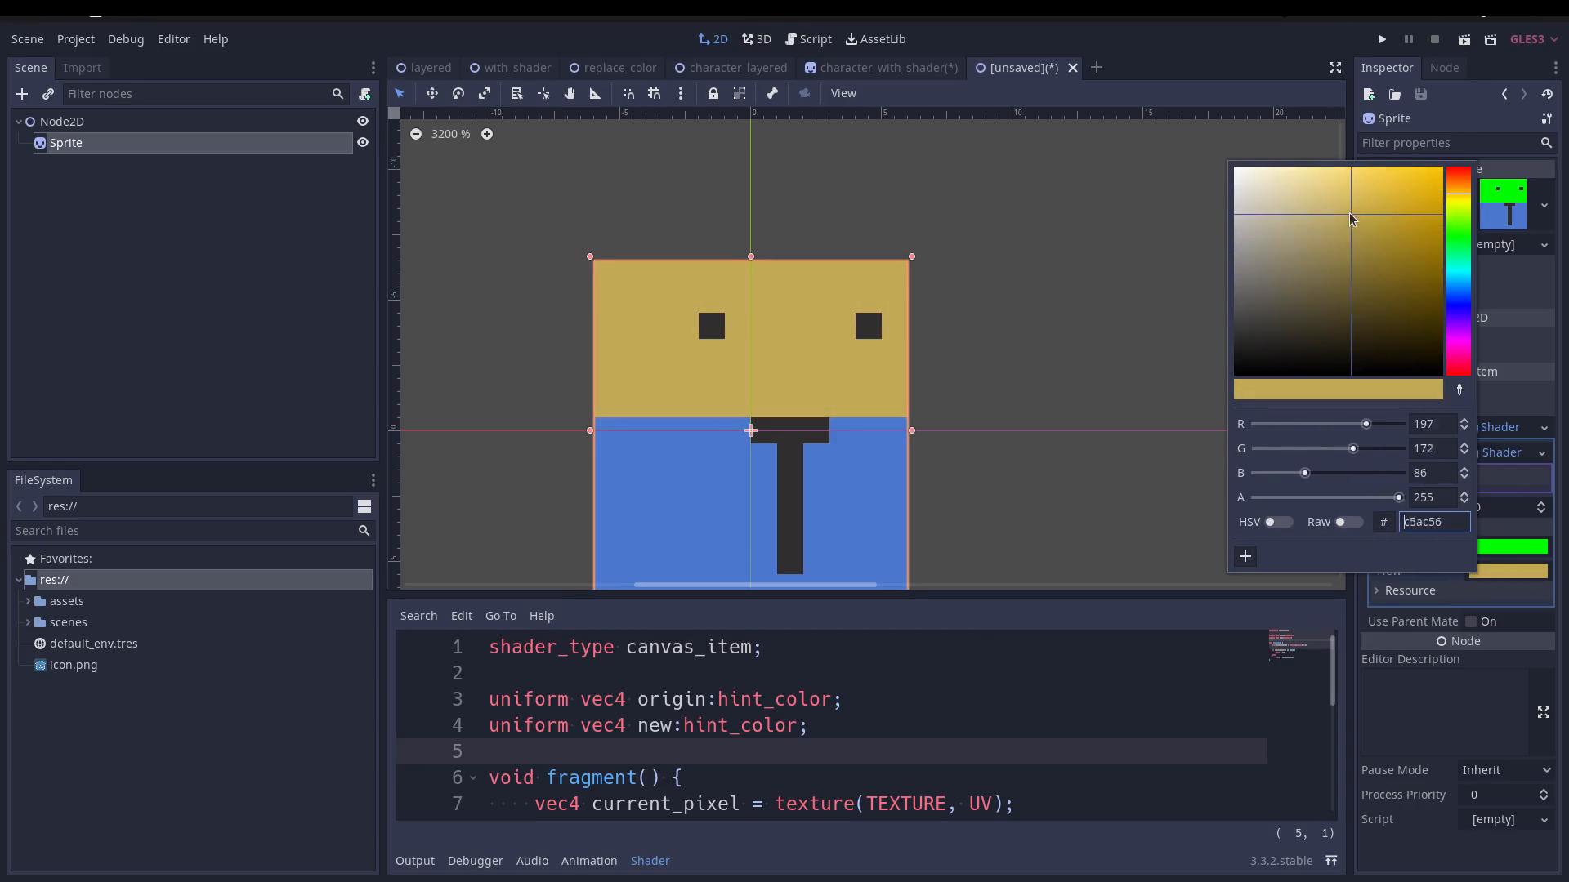The width and height of the screenshot is (1569, 882).
Task: Select the Move mode tool icon
Action: point(431,93)
